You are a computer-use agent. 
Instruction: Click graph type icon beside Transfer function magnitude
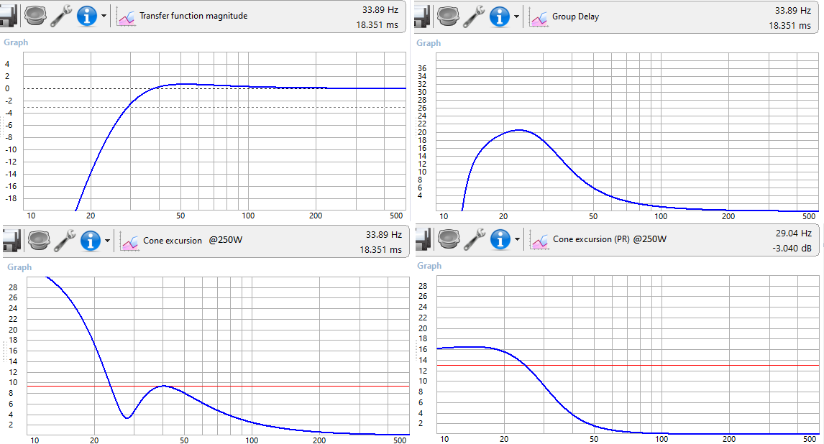(x=126, y=17)
